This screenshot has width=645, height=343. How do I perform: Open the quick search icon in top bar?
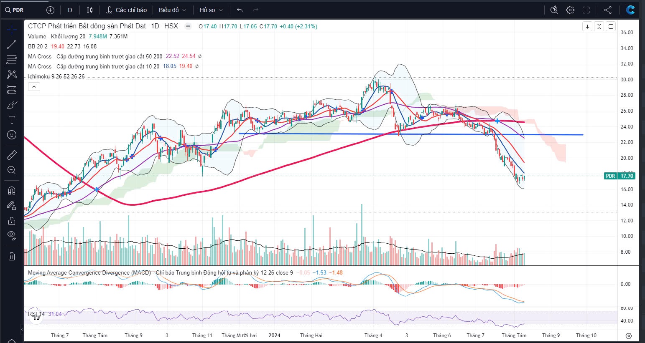pyautogui.click(x=554, y=10)
